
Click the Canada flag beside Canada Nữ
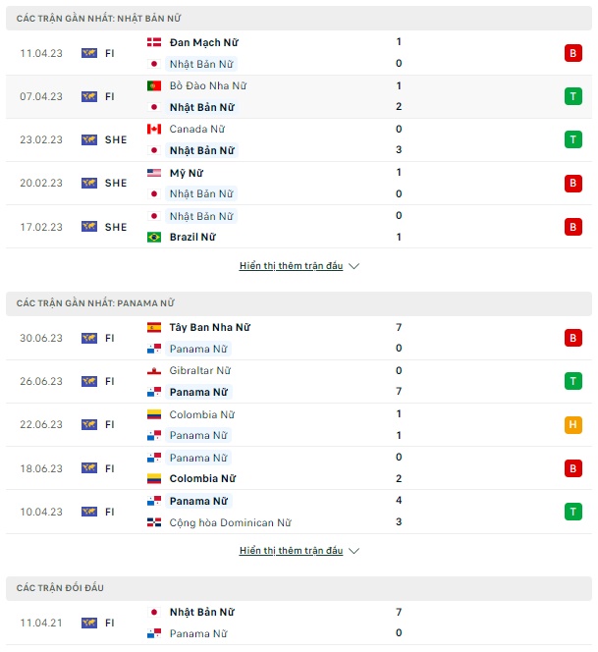[x=154, y=129]
